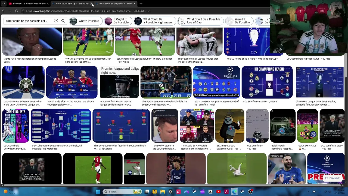Image resolution: width=348 pixels, height=196 pixels.
Task: View site information lock icon in address bar
Action: click(x=23, y=11)
